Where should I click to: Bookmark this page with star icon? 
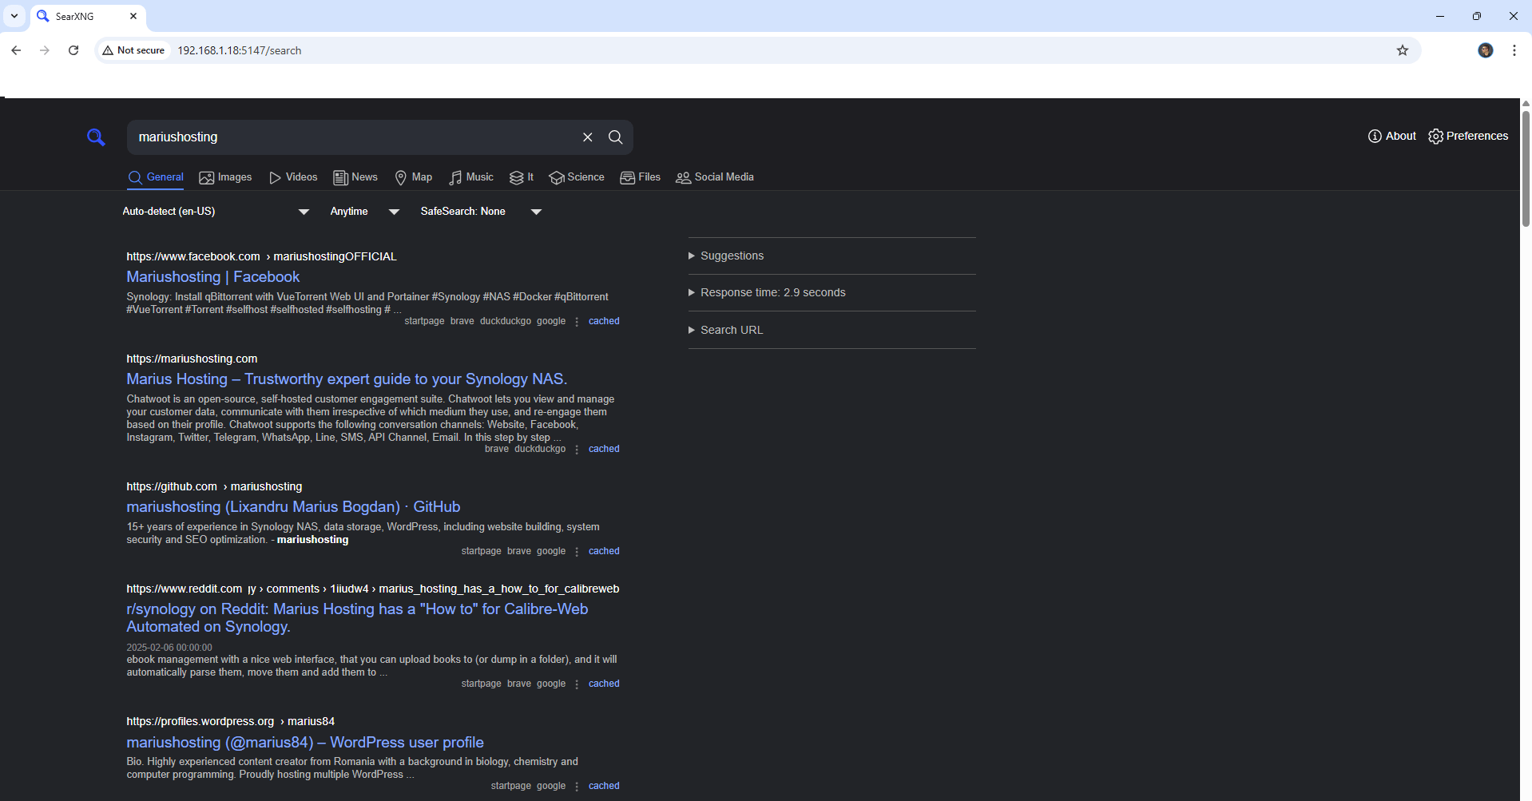tap(1402, 50)
